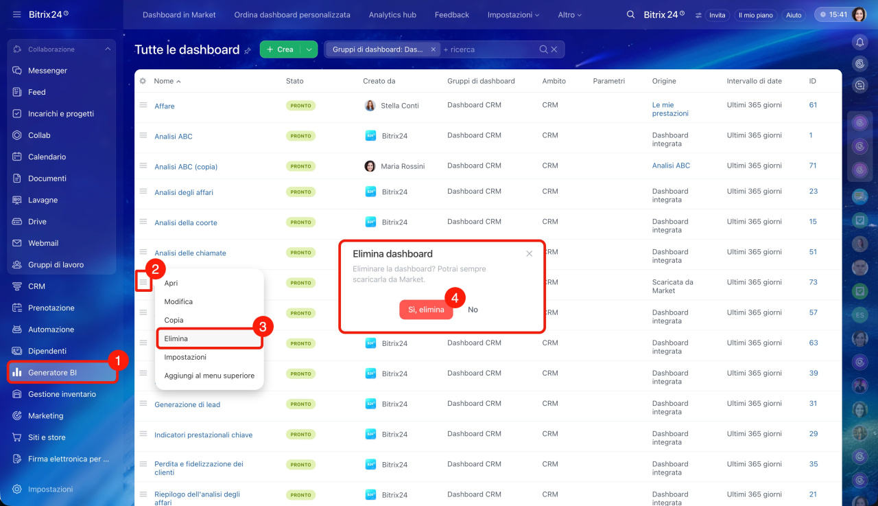878x506 pixels.
Task: Click the table settings gear icon
Action: click(x=143, y=81)
